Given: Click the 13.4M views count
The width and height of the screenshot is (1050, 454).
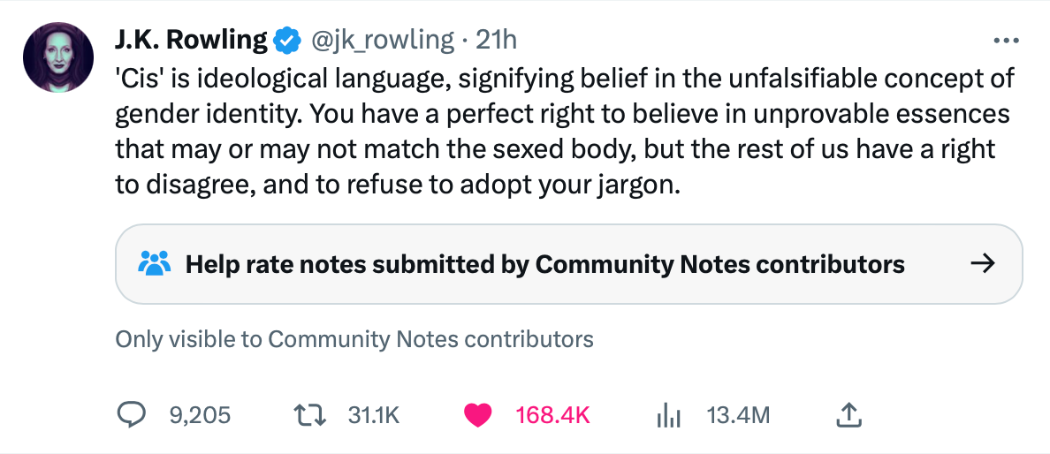Looking at the screenshot, I should pos(739,416).
